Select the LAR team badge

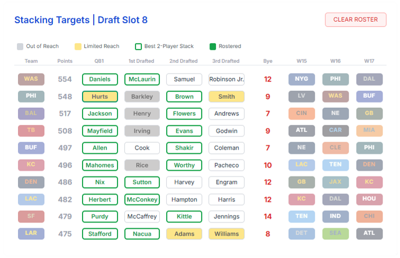coord(31,233)
